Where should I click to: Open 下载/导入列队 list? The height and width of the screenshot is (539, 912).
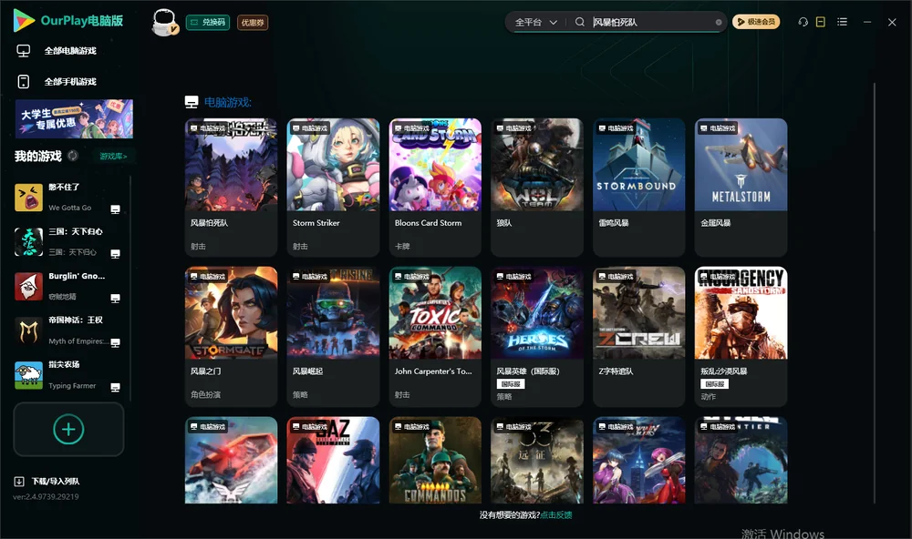click(56, 481)
